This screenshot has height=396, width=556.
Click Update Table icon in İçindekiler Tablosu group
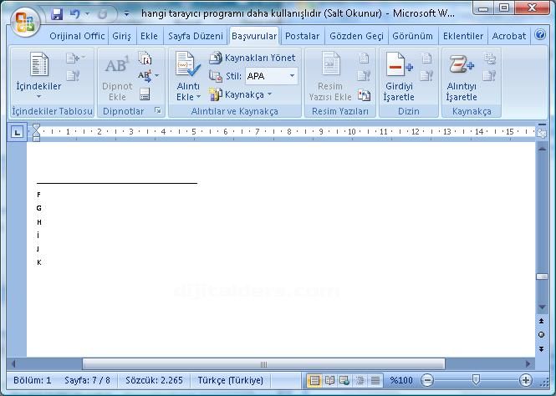[73, 75]
